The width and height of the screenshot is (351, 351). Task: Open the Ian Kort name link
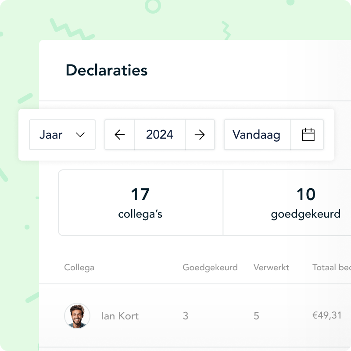point(119,316)
